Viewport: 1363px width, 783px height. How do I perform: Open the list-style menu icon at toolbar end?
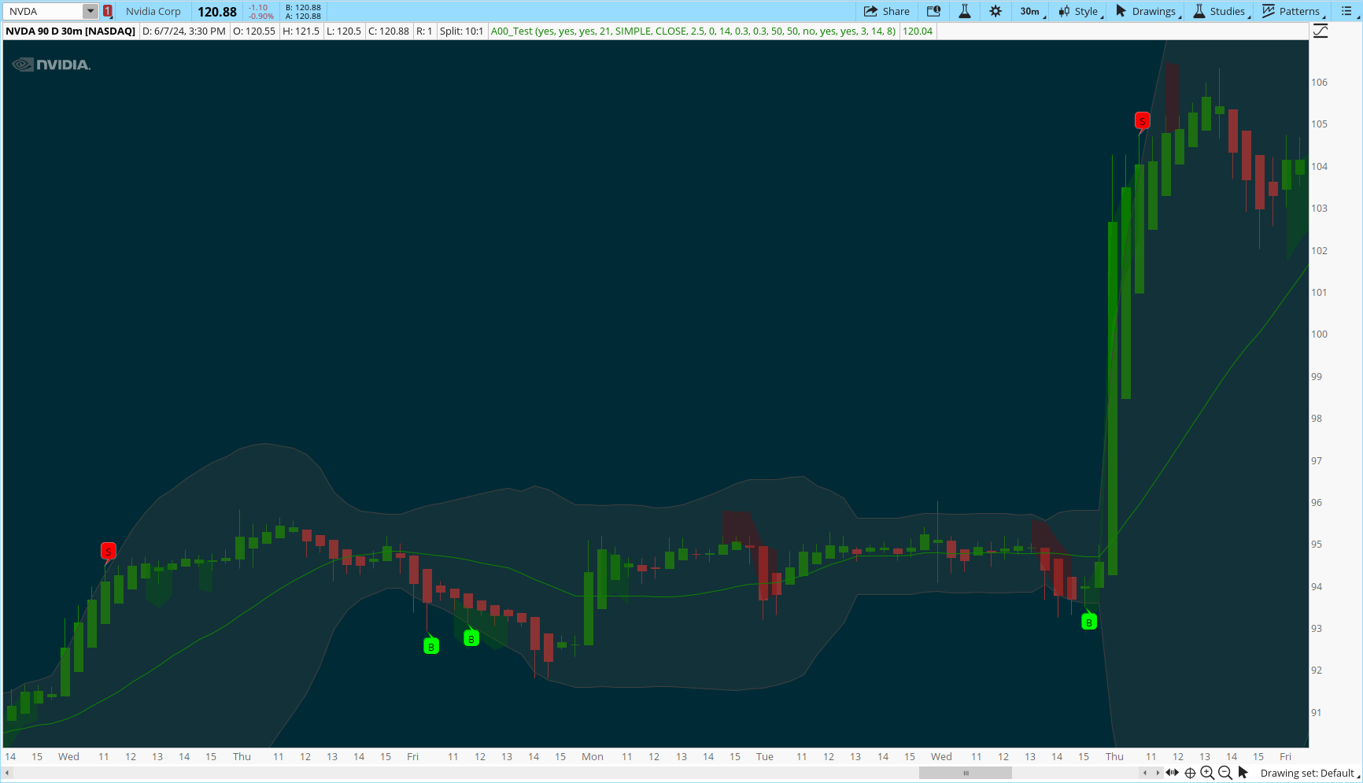1346,11
